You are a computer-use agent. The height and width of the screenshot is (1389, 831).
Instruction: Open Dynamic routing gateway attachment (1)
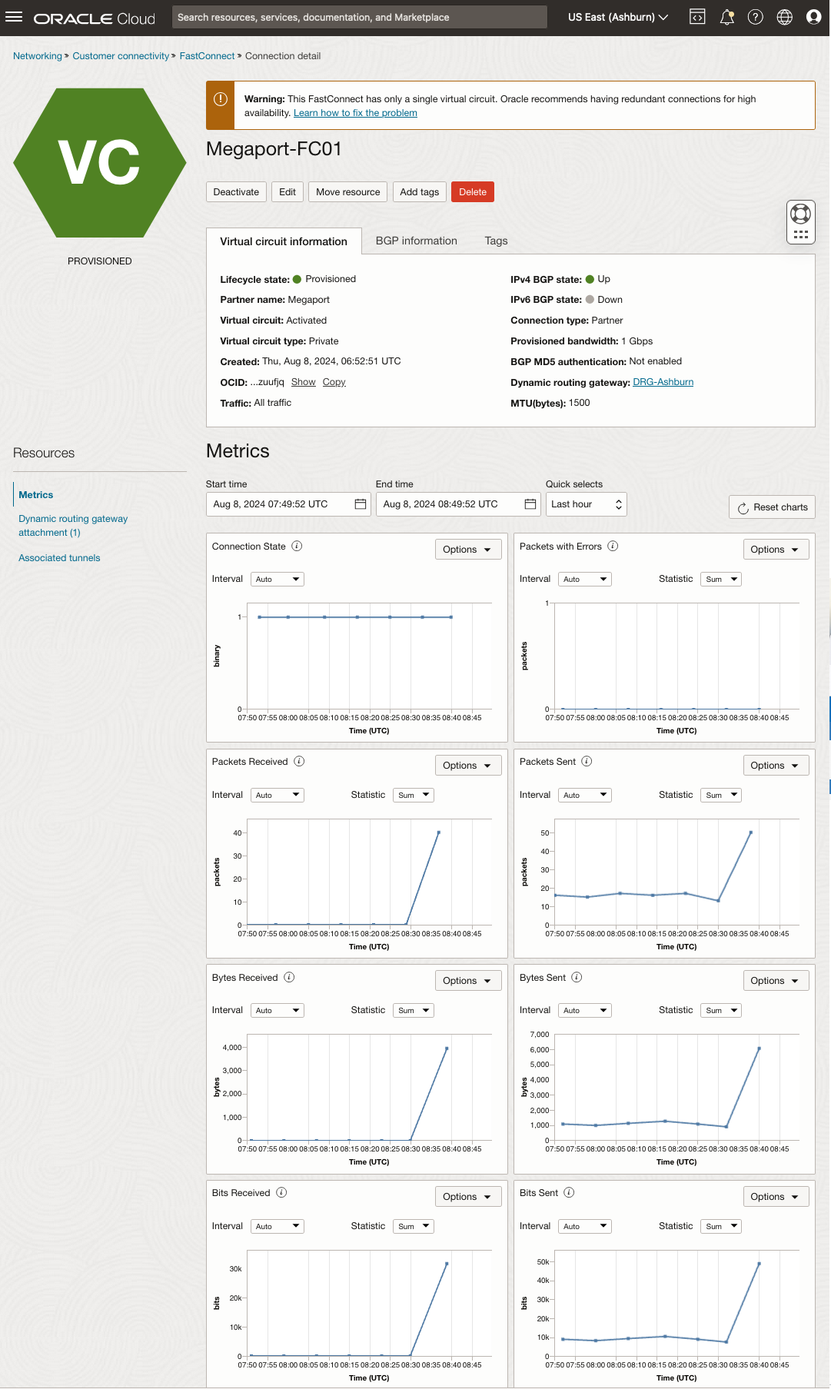(73, 526)
